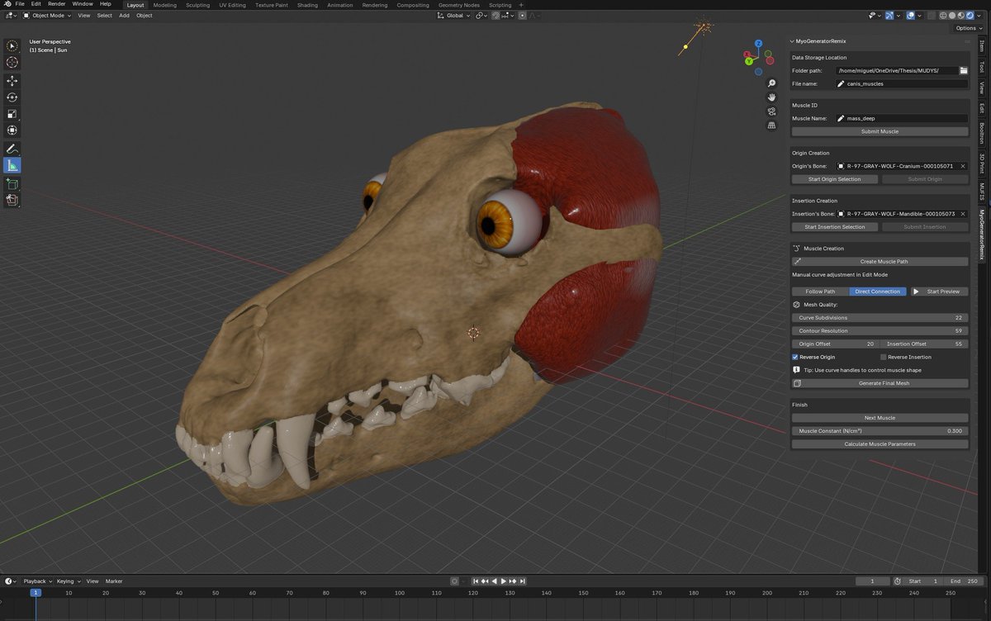
Task: Select rendered viewport shading
Action: click(970, 15)
